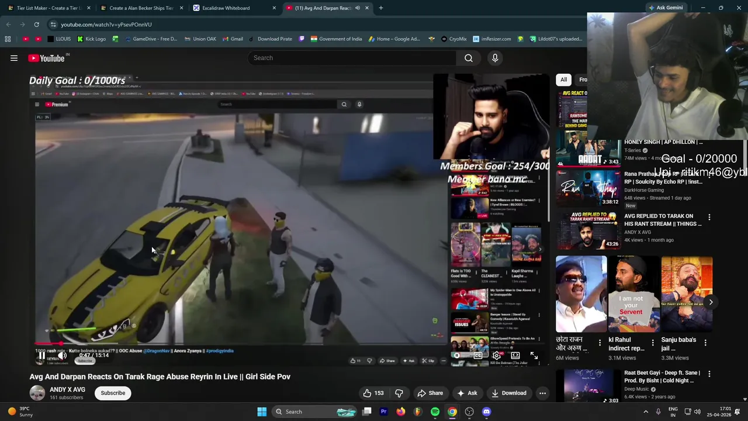The height and width of the screenshot is (421, 748).
Task: Switch the player to theater mode
Action: (515, 355)
